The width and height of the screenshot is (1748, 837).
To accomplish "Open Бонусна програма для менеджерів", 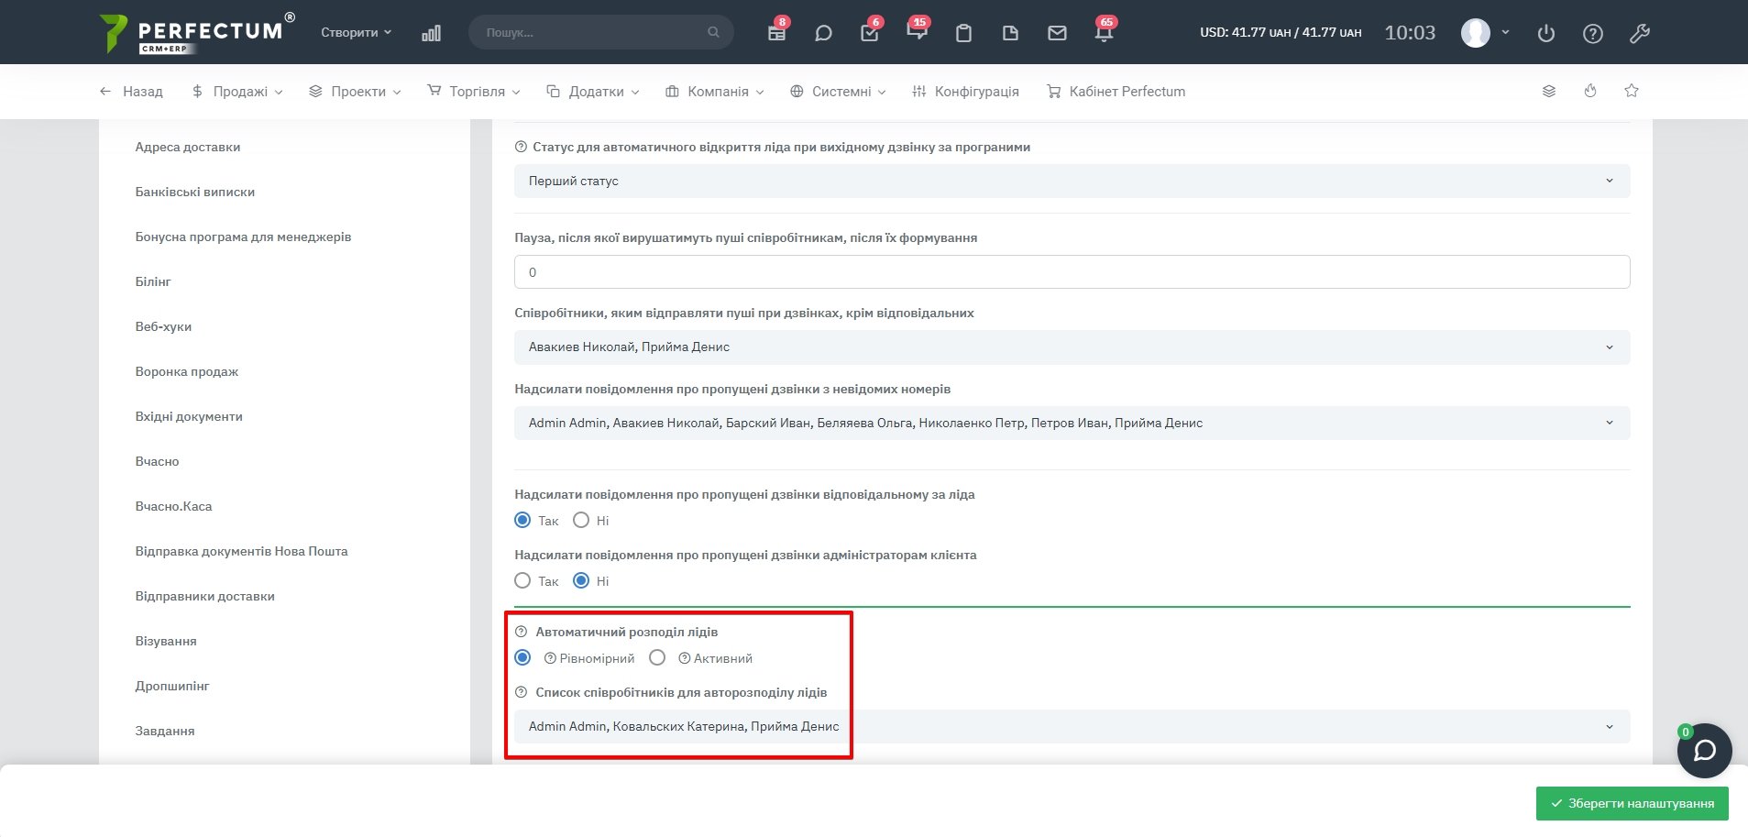I will (243, 237).
